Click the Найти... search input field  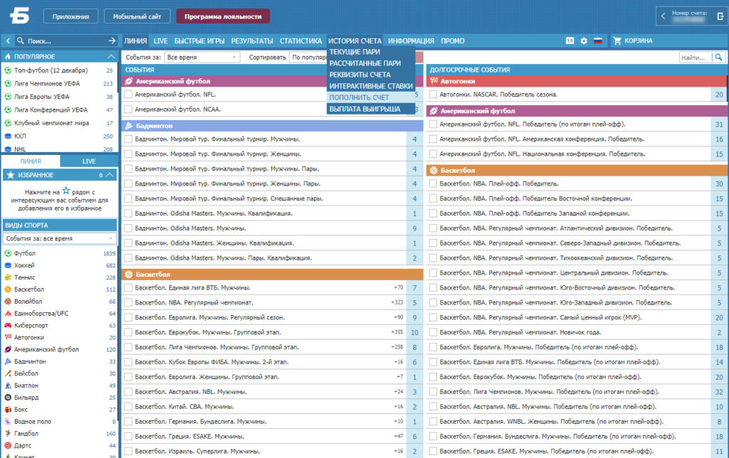pyautogui.click(x=696, y=57)
